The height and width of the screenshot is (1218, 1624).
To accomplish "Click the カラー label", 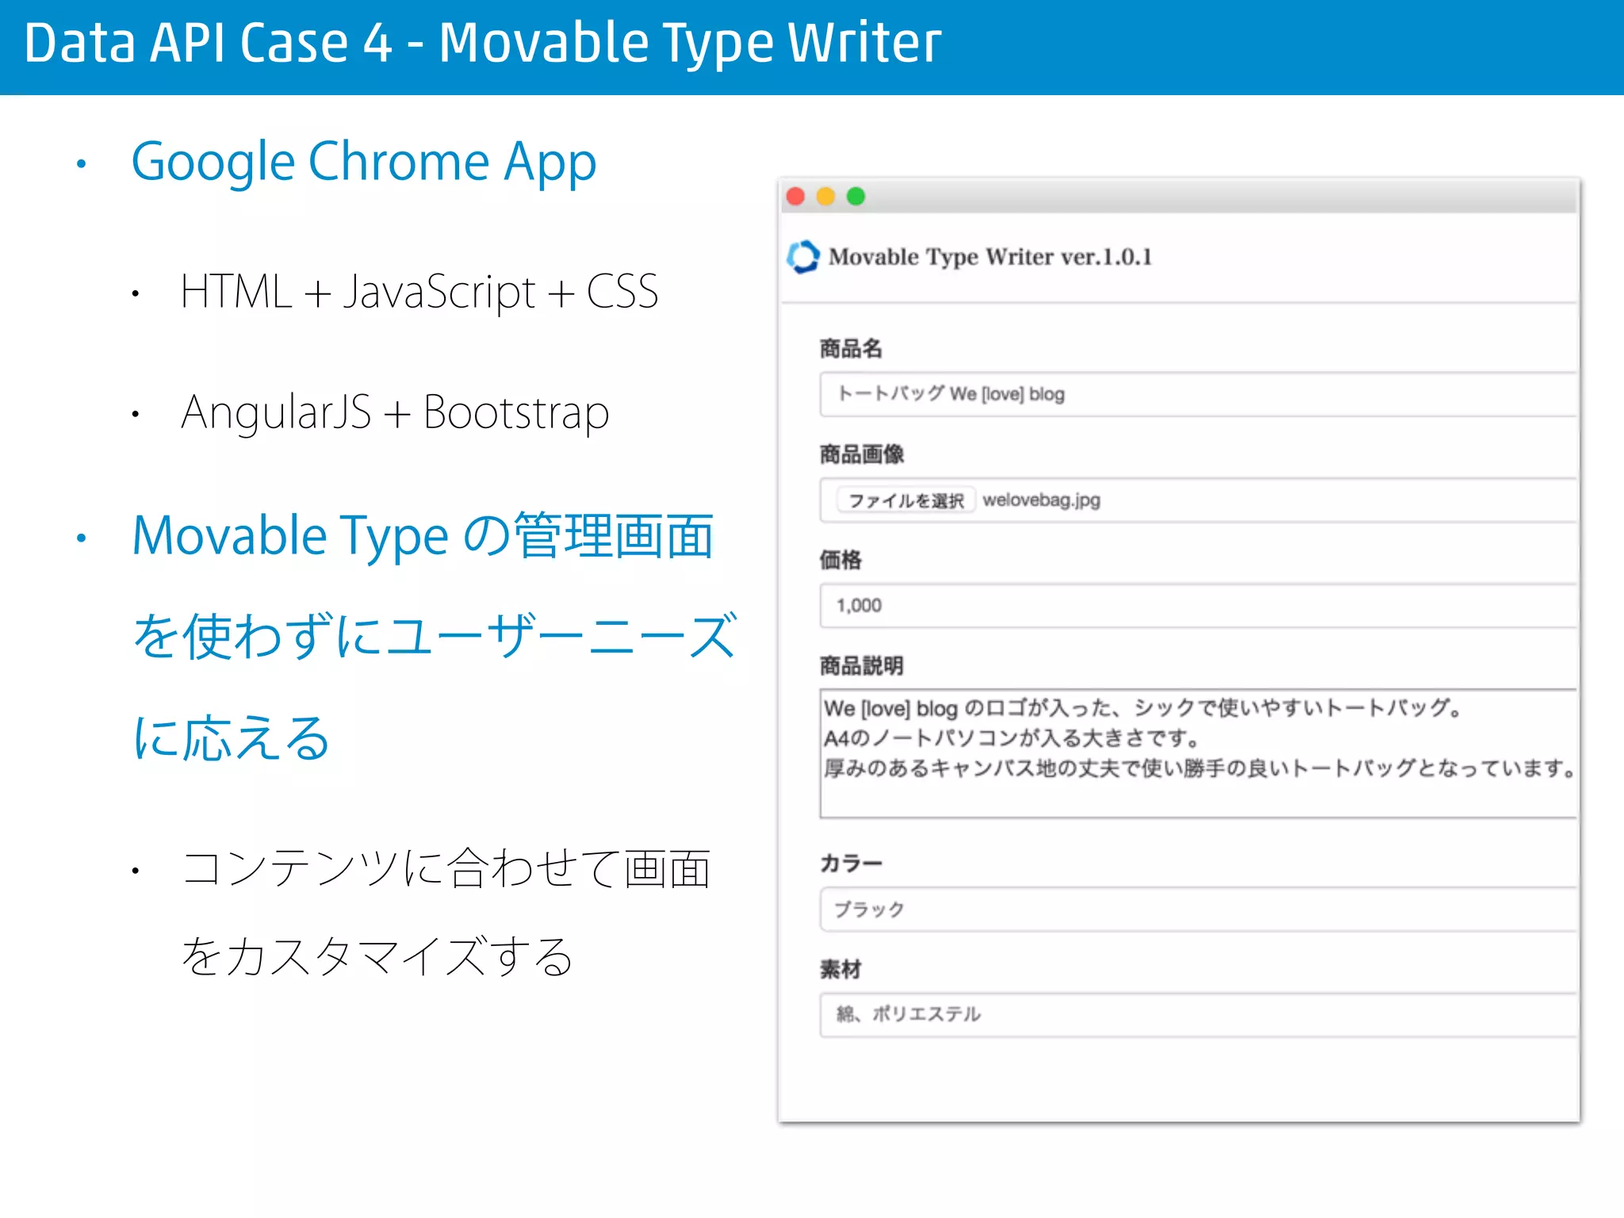I will 852,863.
